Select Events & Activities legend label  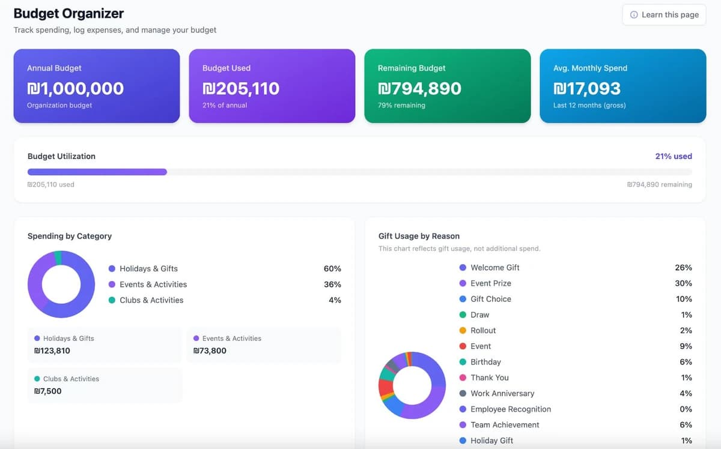[153, 284]
